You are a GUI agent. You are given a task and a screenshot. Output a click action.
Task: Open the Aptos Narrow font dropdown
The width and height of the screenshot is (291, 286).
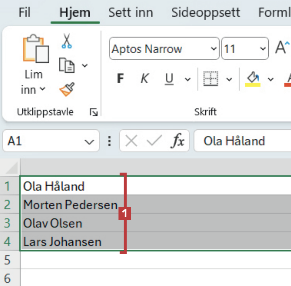pos(214,49)
